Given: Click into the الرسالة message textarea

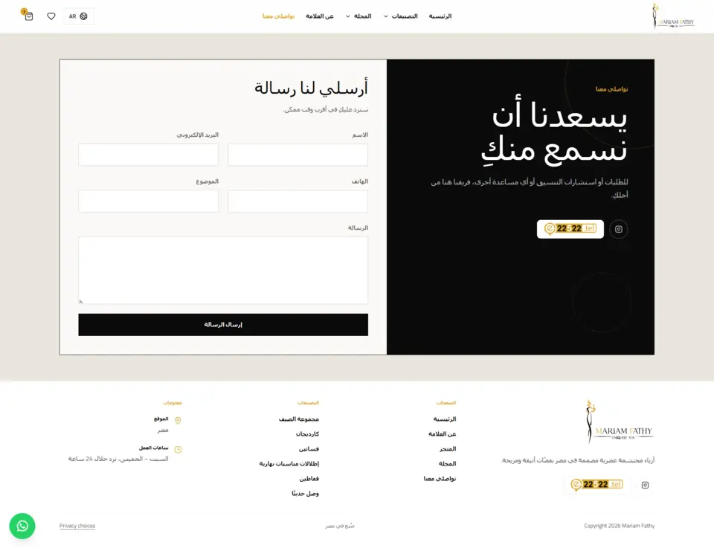Looking at the screenshot, I should 223,271.
